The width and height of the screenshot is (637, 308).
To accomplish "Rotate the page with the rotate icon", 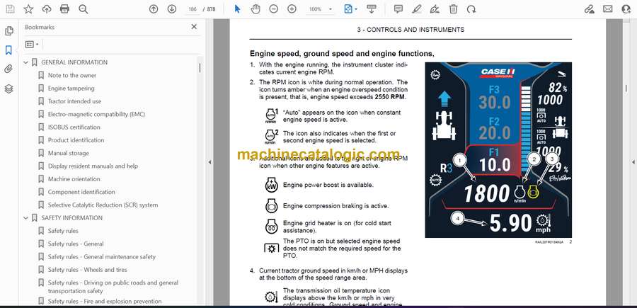I will 471,9.
